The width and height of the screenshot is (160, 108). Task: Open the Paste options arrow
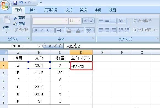pyautogui.click(x=6, y=33)
